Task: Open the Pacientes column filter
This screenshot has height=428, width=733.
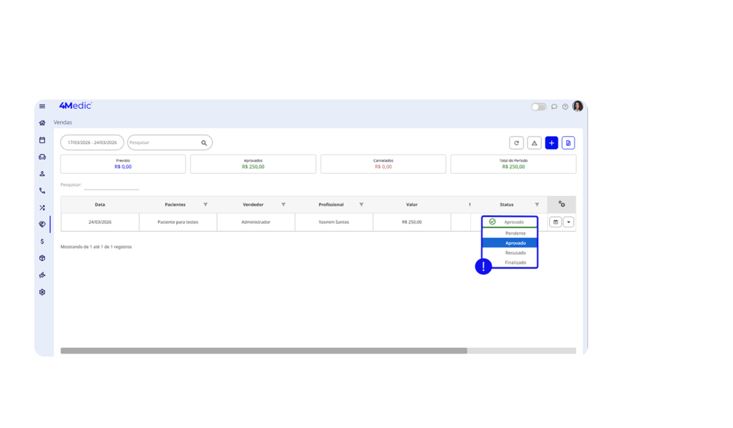Action: [x=205, y=205]
